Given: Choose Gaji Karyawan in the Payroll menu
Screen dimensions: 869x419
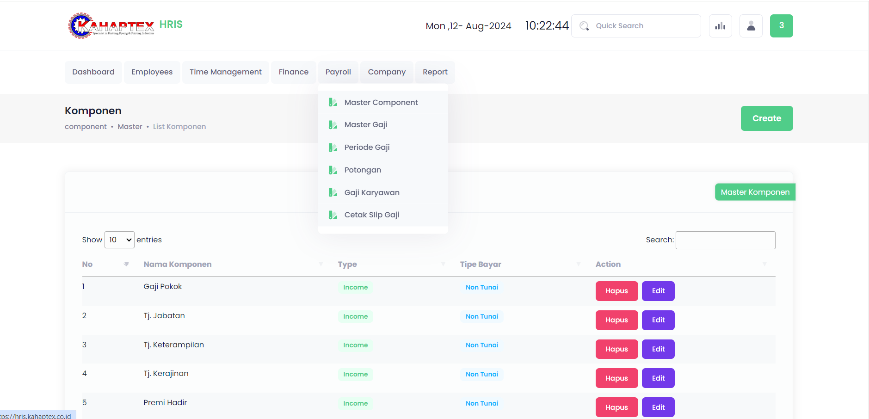Looking at the screenshot, I should pos(371,192).
